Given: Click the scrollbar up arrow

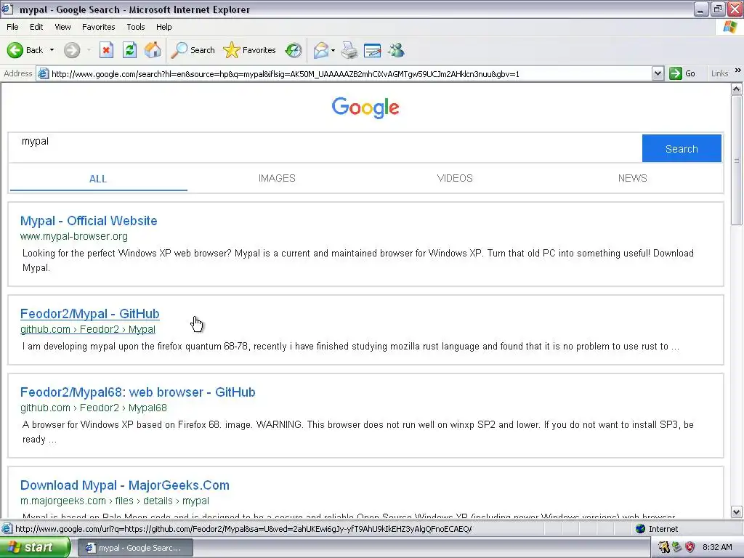Looking at the screenshot, I should point(737,89).
